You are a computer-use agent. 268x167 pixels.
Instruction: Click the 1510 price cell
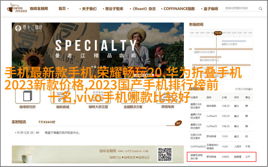(225, 137)
